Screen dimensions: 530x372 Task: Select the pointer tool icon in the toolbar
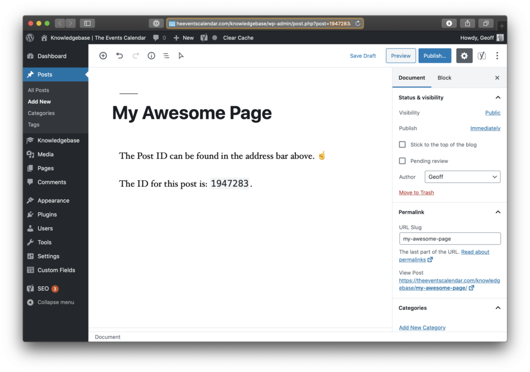181,56
